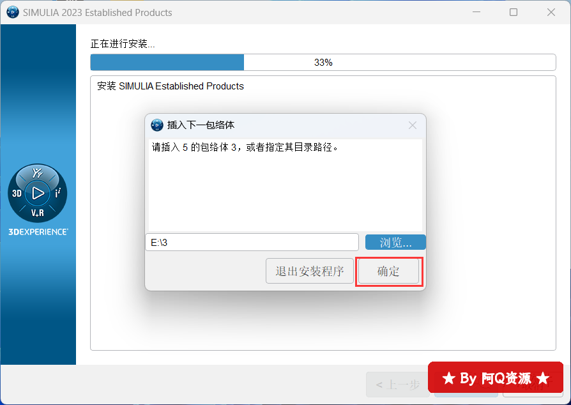
Task: Minimize the SIMULIA 2023 installer window
Action: (476, 12)
